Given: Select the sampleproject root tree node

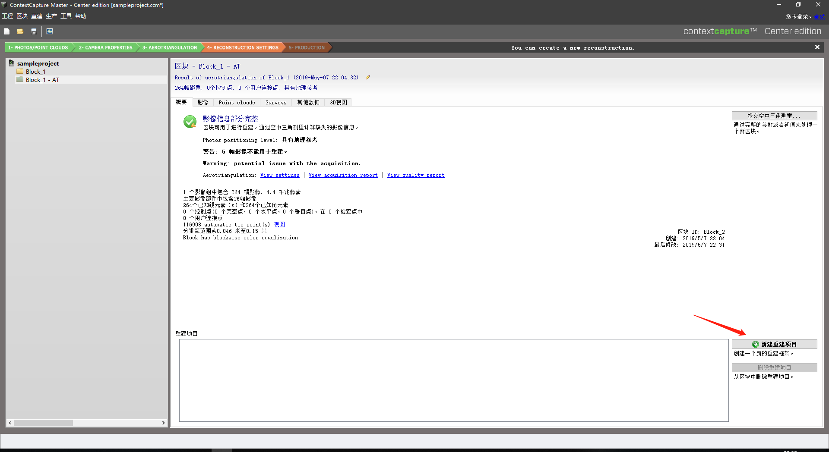Looking at the screenshot, I should 38,63.
